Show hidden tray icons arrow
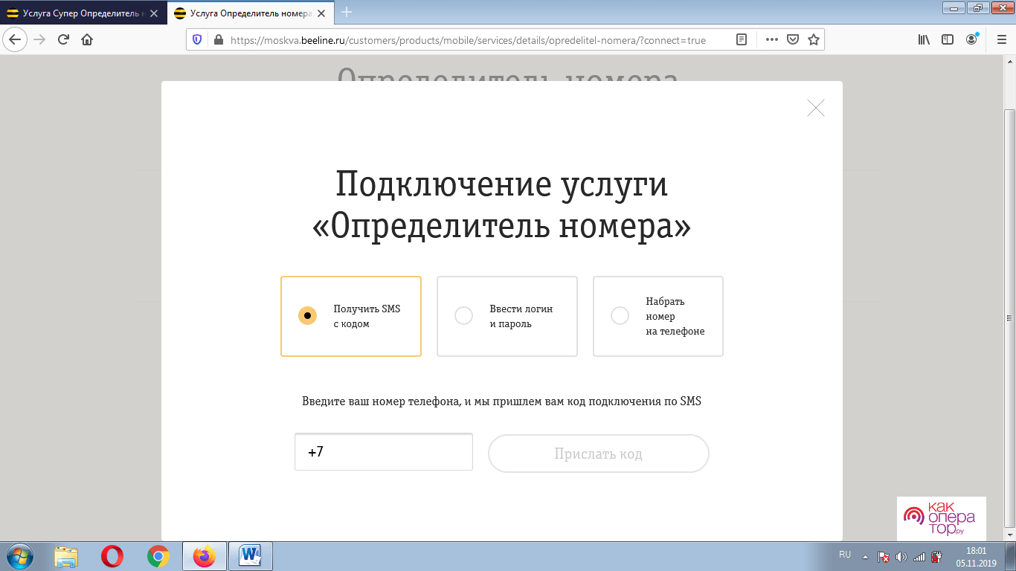Viewport: 1016px width, 571px height. pyautogui.click(x=865, y=556)
